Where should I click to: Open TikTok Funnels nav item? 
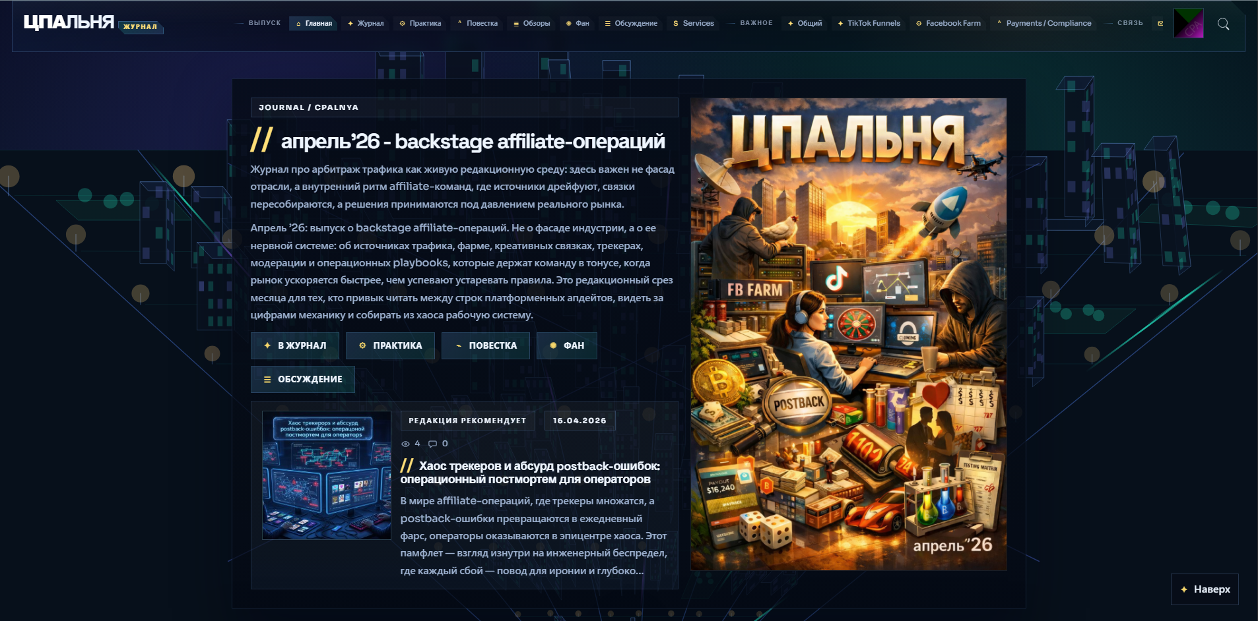pos(869,23)
